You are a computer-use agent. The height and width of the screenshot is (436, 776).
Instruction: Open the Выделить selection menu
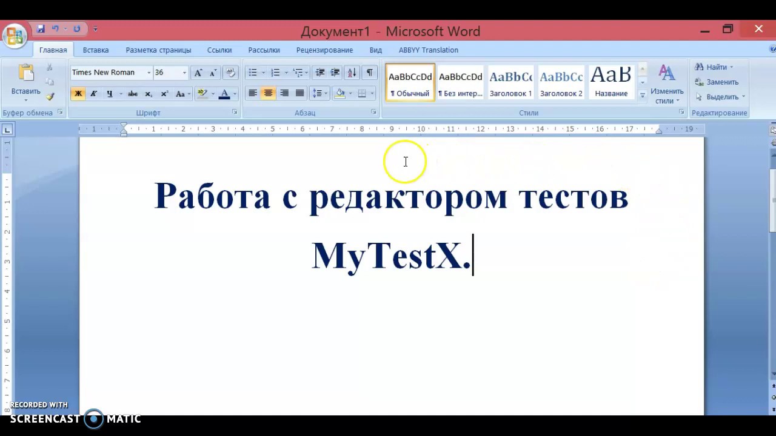(x=720, y=97)
